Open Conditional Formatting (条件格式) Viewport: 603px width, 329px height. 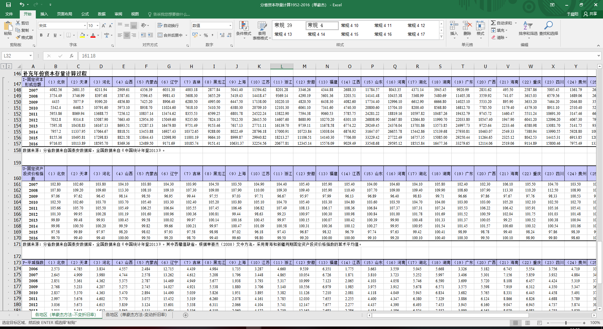(243, 28)
